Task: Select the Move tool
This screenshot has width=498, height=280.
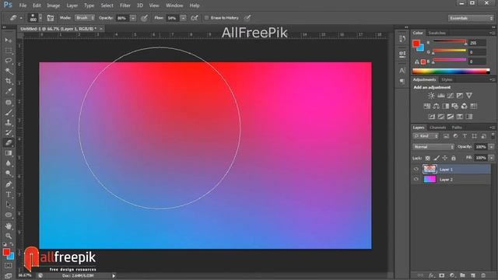Action: pyautogui.click(x=9, y=40)
